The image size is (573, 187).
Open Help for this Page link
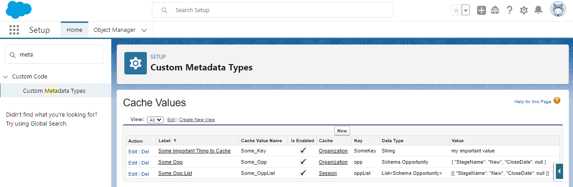pyautogui.click(x=533, y=102)
